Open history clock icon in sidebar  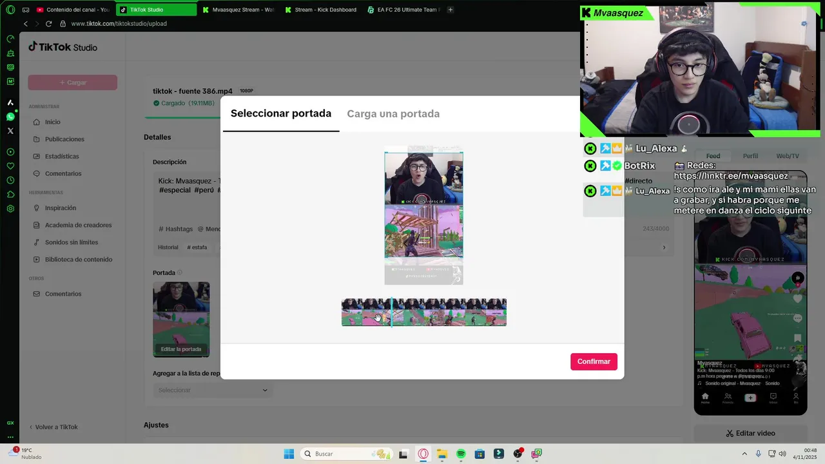[x=10, y=180]
